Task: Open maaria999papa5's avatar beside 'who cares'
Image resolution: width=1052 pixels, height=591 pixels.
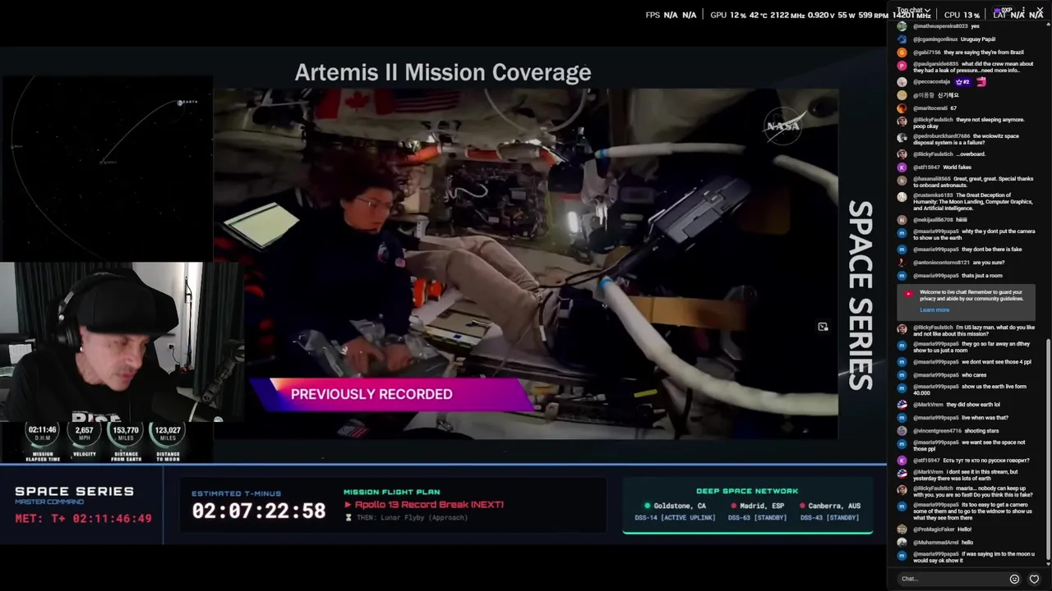Action: [902, 375]
